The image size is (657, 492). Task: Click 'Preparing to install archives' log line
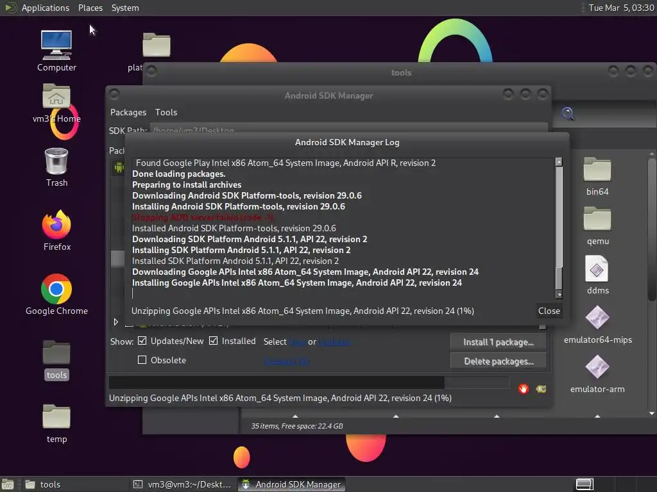tap(187, 184)
